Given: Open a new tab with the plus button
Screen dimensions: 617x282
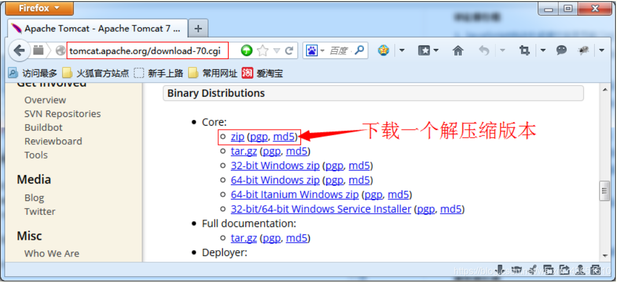Looking at the screenshot, I should (199, 28).
